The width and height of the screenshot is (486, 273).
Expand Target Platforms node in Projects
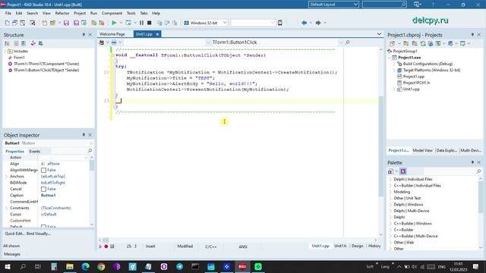[394, 71]
